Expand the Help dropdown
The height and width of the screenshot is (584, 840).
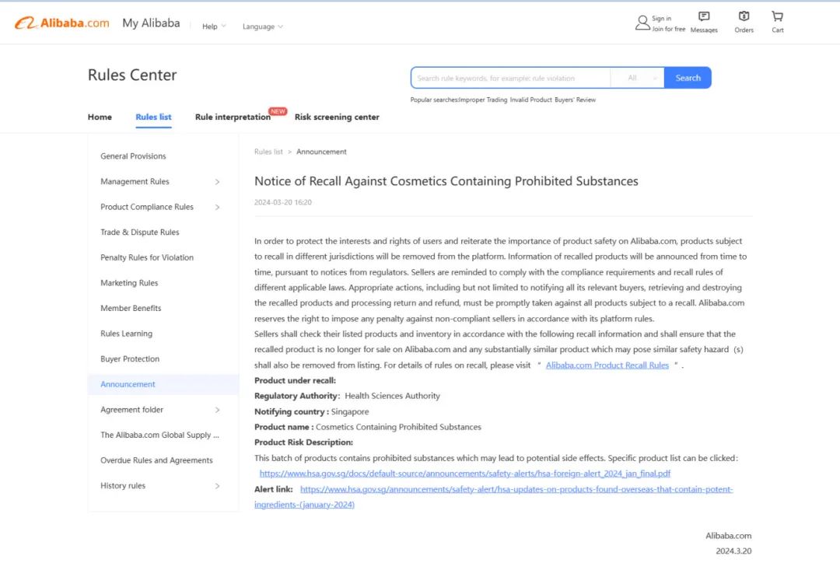(214, 26)
